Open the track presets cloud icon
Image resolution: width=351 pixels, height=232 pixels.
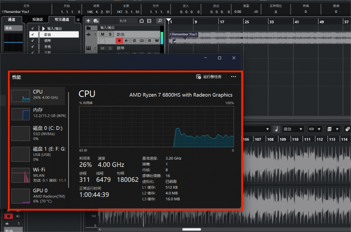[96, 21]
